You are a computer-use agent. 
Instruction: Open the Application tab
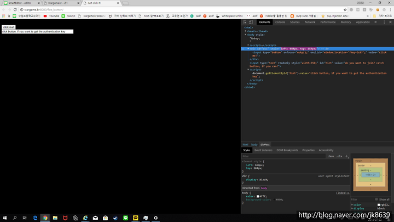363,22
